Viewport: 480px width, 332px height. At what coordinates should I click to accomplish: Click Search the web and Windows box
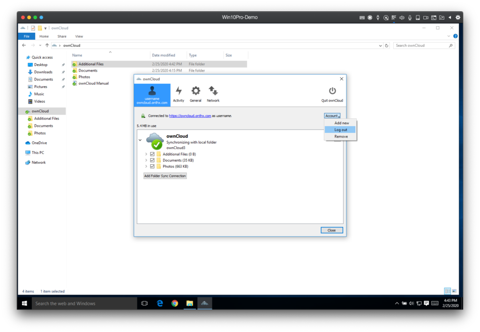click(84, 303)
